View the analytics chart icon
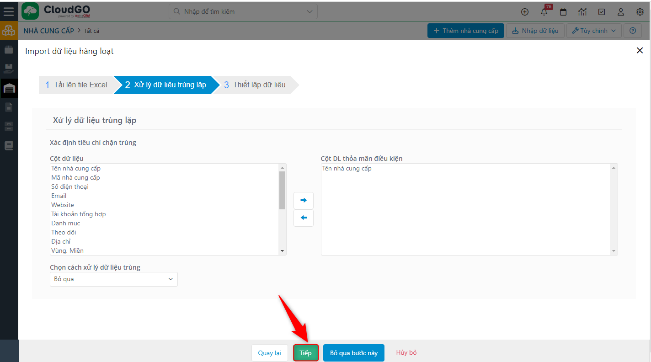The height and width of the screenshot is (362, 651). pyautogui.click(x=582, y=12)
